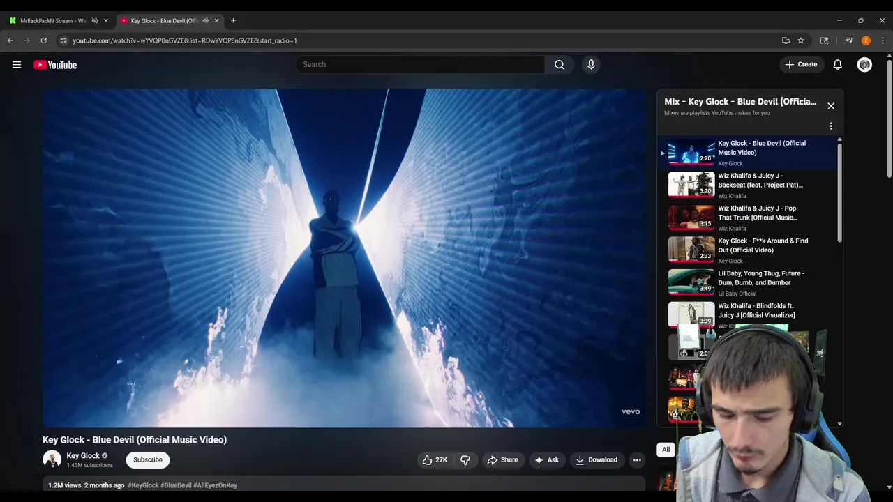Play Backseat feat. Project Pat playlist item
Viewport: 893px width, 502px height.
[x=747, y=185]
